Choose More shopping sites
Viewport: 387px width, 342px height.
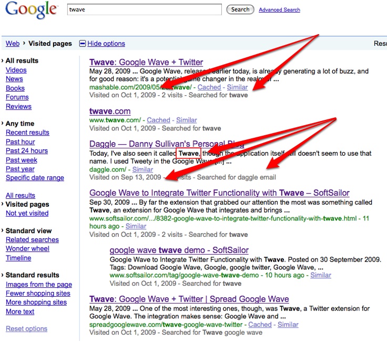pos(36,302)
